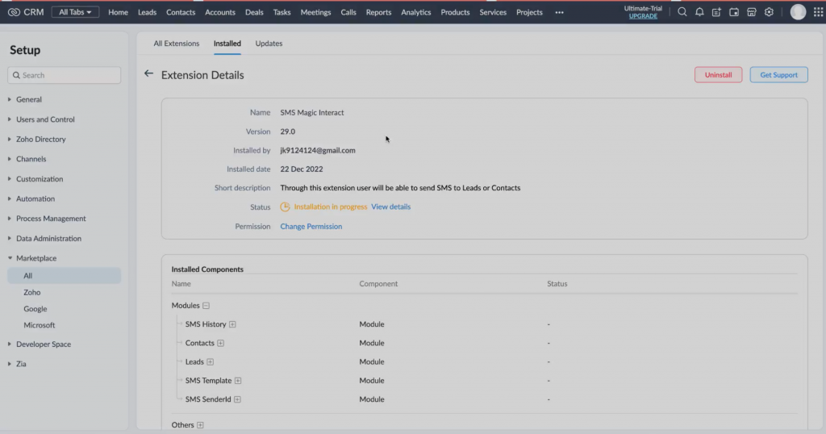Open the notifications bell

point(699,11)
